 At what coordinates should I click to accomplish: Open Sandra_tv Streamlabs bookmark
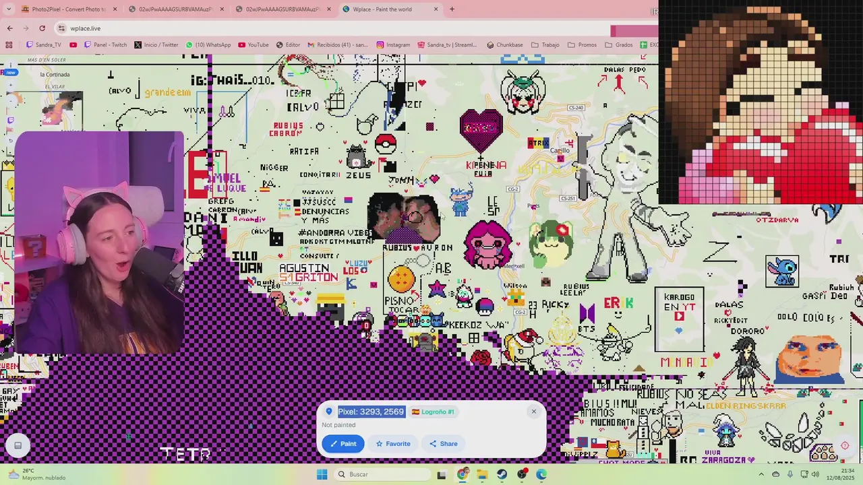tap(447, 45)
